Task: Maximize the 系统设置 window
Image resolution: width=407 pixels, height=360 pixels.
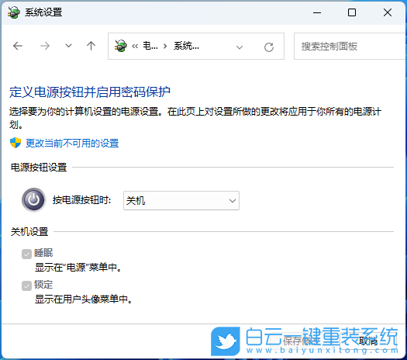Action: (352, 12)
